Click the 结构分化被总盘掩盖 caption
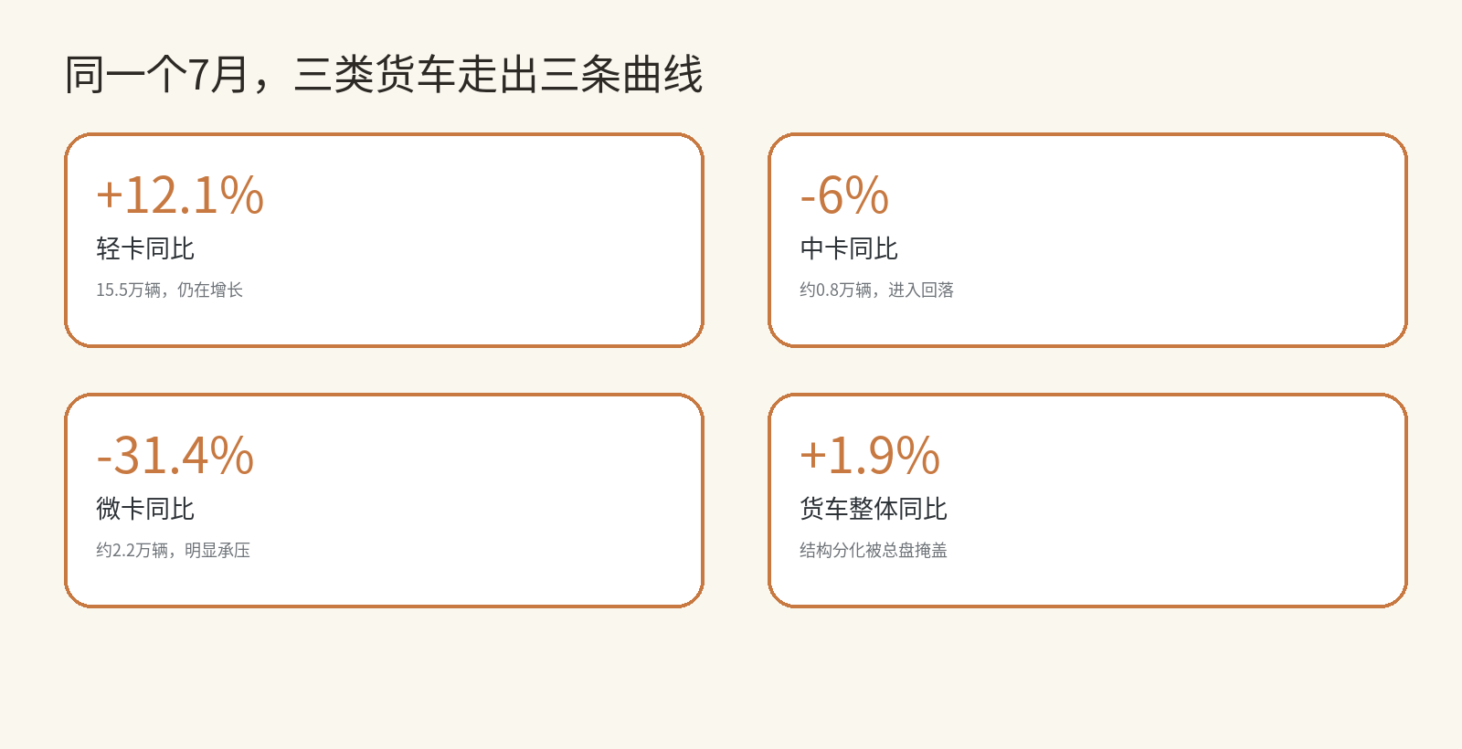The width and height of the screenshot is (1462, 749). tap(874, 550)
